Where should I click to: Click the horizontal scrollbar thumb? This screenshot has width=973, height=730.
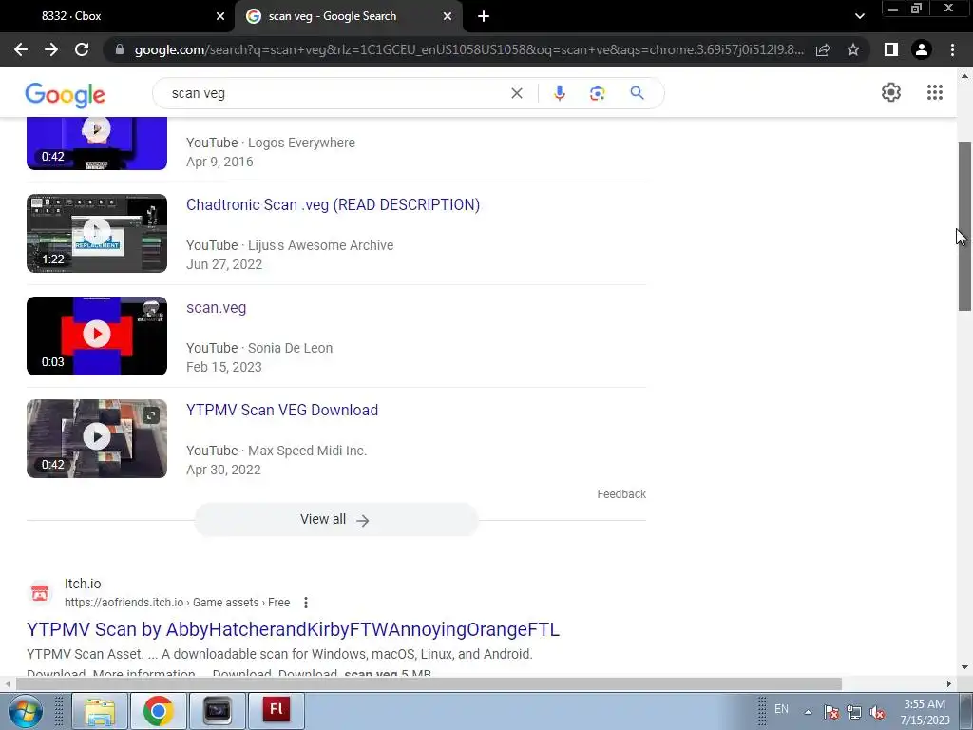click(429, 684)
